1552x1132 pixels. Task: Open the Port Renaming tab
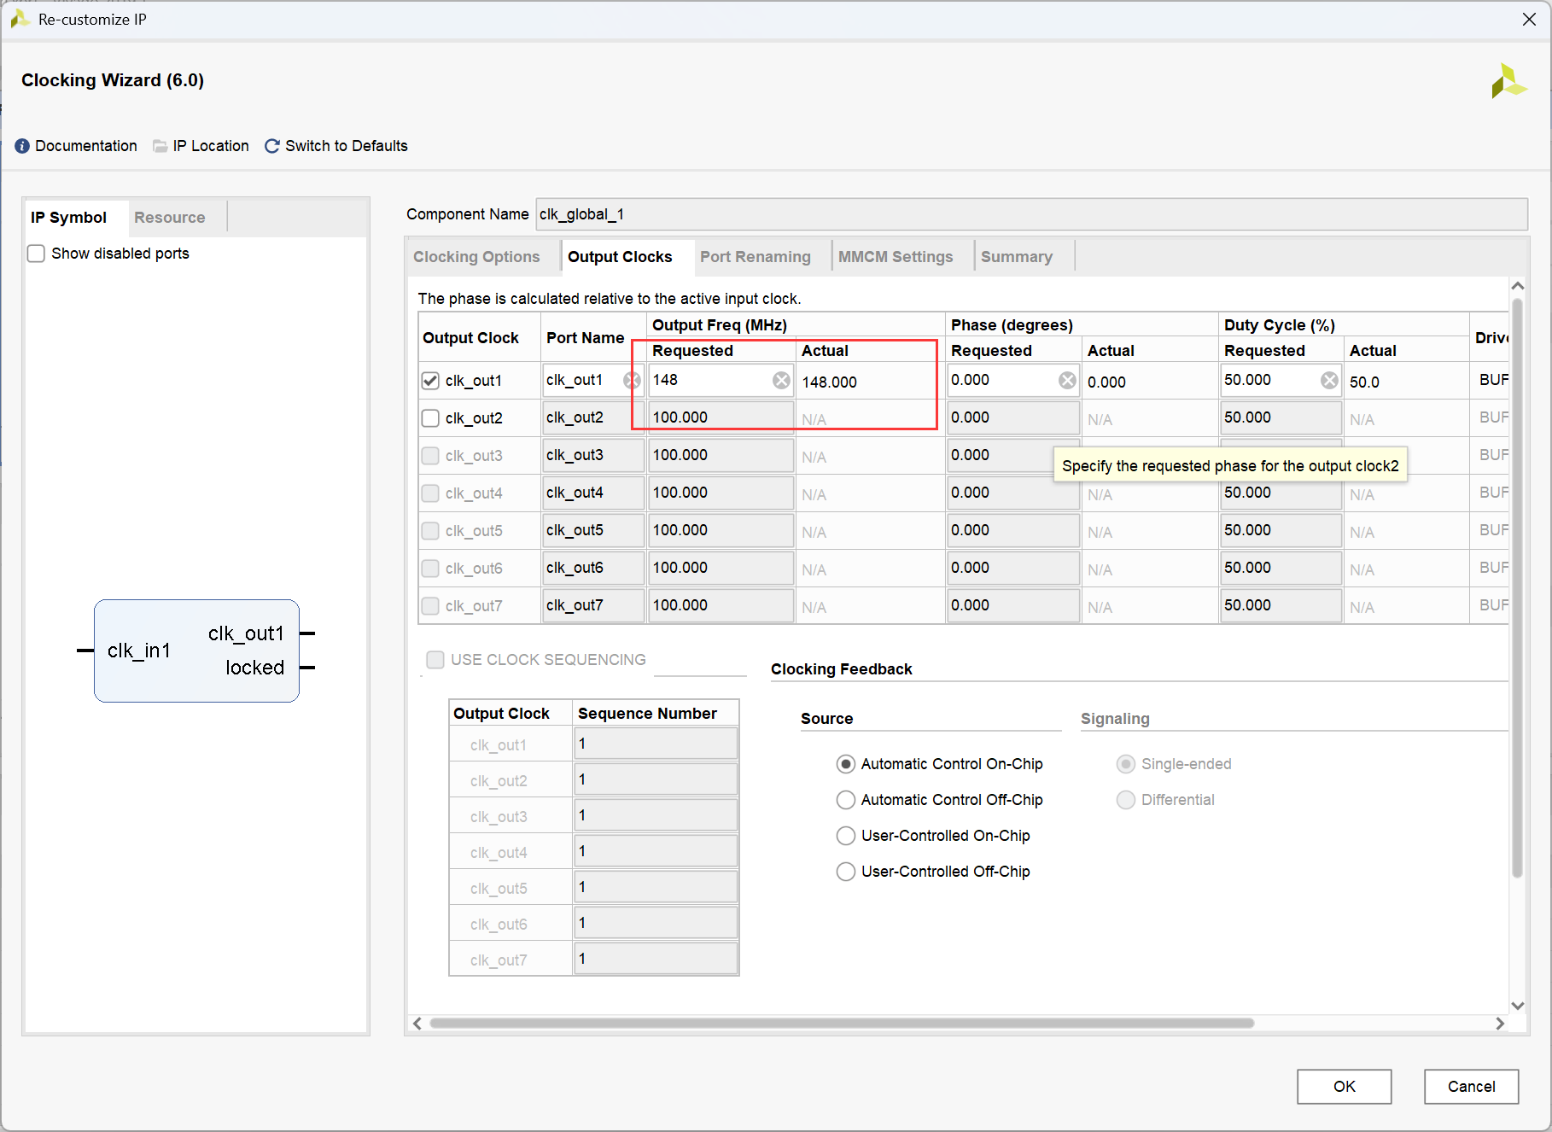756,257
